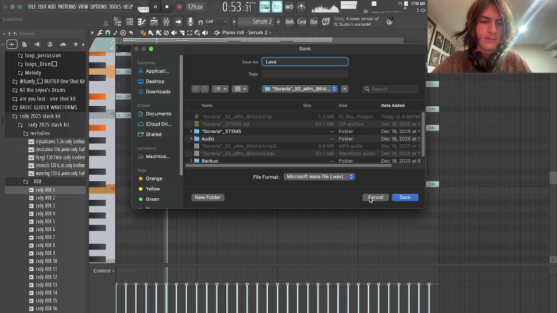The height and width of the screenshot is (313, 557).
Task: Open the Cell snap dropdown
Action: coord(216,22)
